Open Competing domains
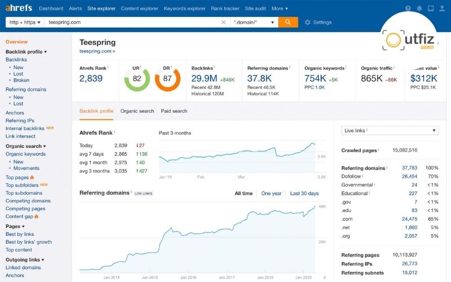Viewport: 451px width, 282px height. [x=28, y=201]
